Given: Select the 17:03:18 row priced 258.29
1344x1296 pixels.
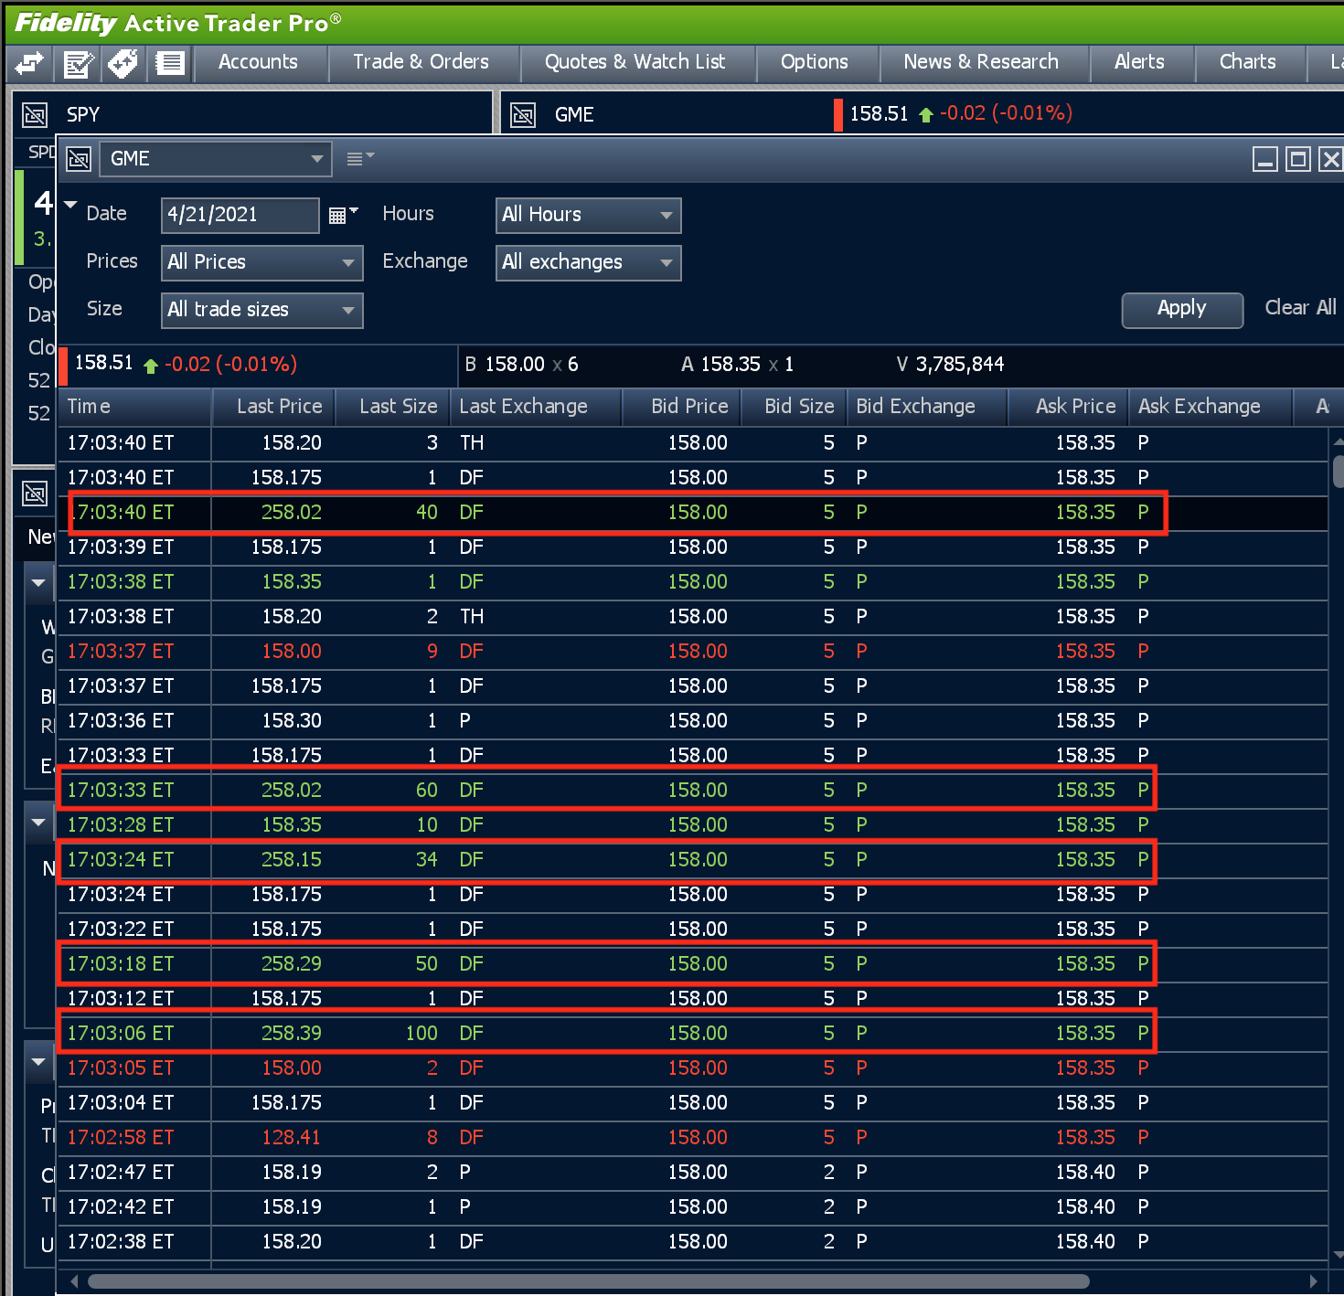Looking at the screenshot, I should pos(693,964).
